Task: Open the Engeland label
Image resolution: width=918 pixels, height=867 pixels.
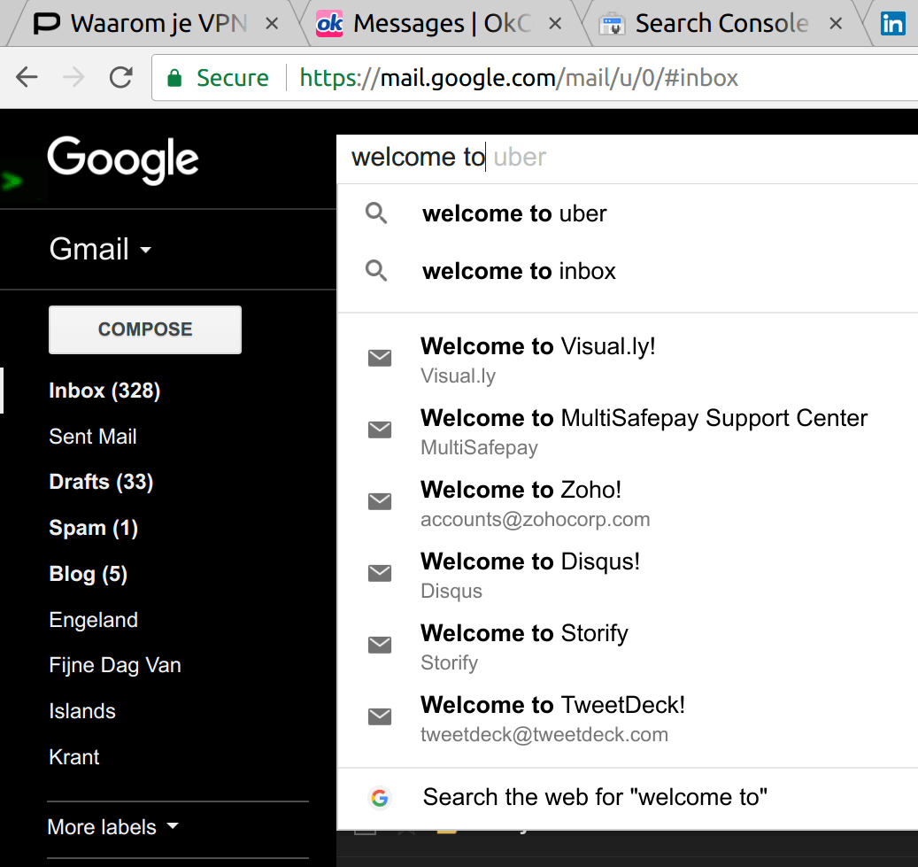Action: pos(94,620)
